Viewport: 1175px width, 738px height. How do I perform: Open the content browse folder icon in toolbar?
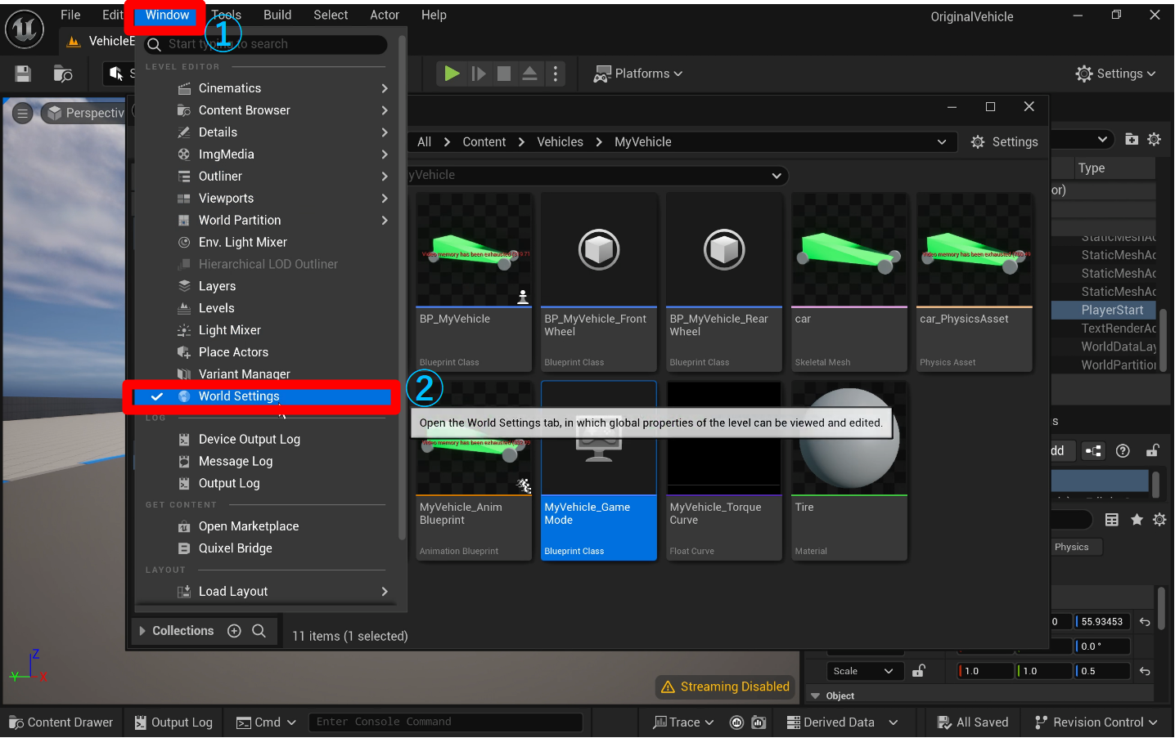click(x=63, y=74)
